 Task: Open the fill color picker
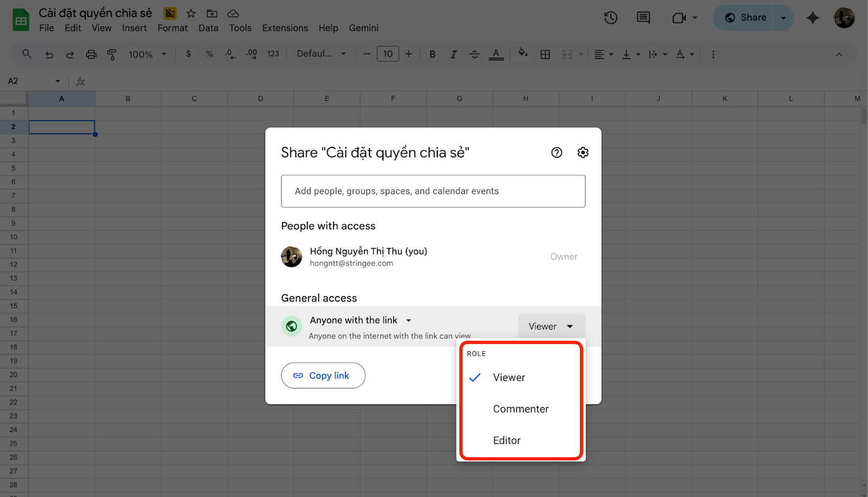522,54
